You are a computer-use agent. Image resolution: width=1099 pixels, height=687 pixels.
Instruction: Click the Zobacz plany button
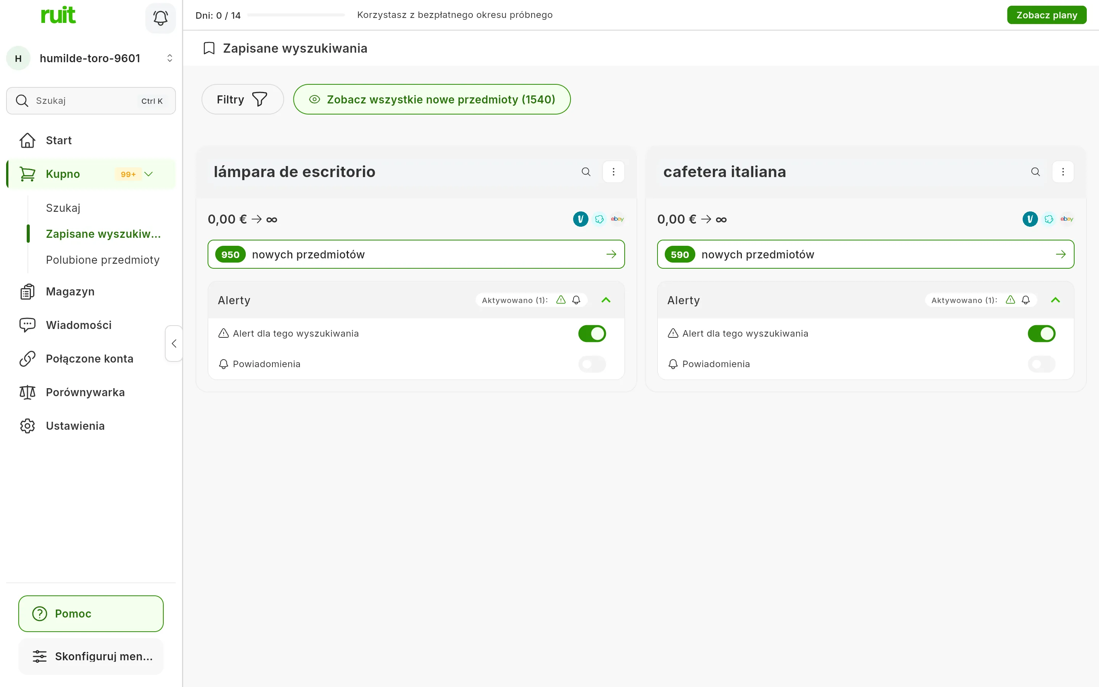point(1046,15)
